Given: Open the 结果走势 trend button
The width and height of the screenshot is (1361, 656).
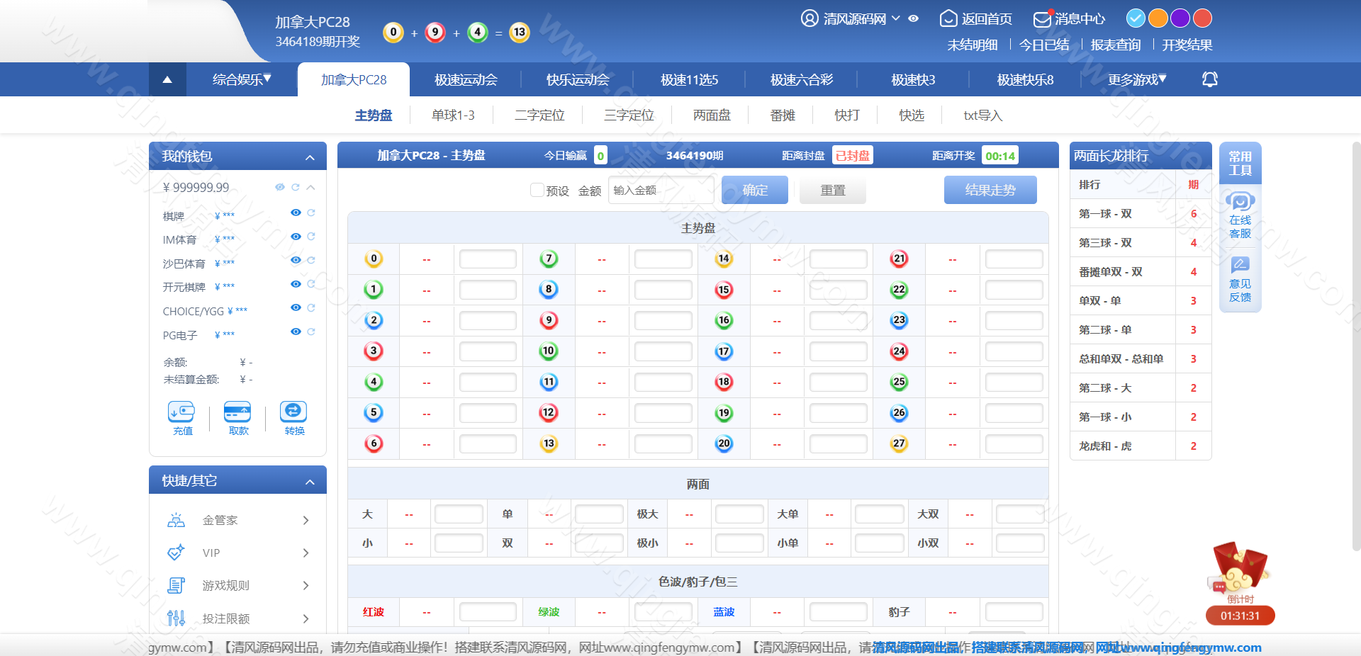Looking at the screenshot, I should (x=990, y=190).
